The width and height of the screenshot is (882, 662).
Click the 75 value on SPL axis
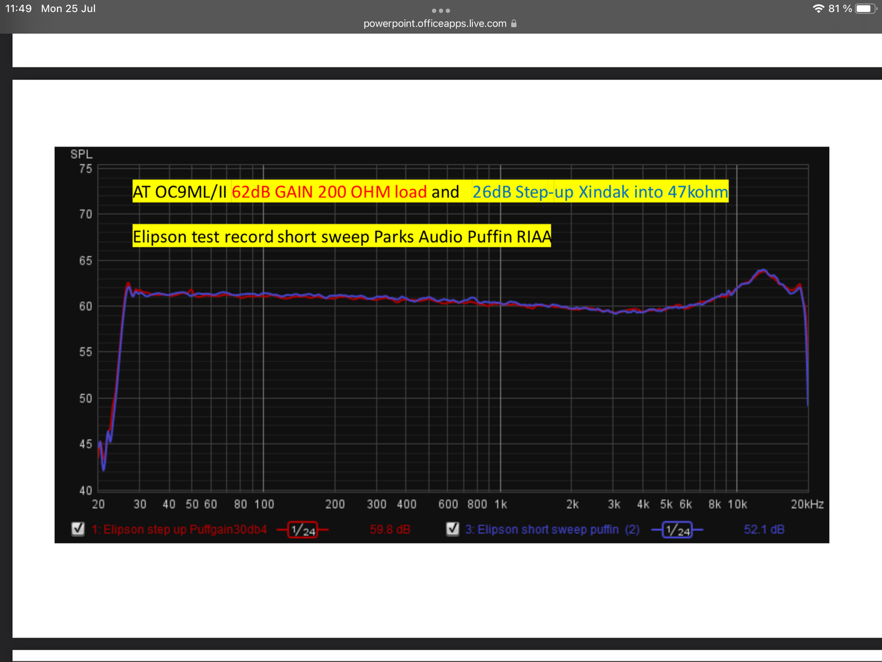point(86,169)
